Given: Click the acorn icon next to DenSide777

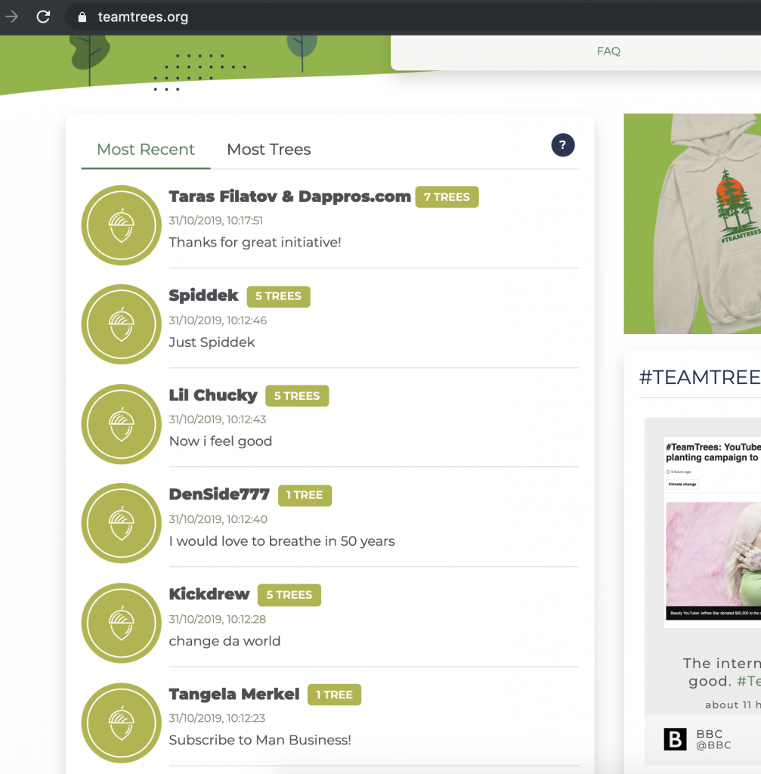Looking at the screenshot, I should point(121,523).
